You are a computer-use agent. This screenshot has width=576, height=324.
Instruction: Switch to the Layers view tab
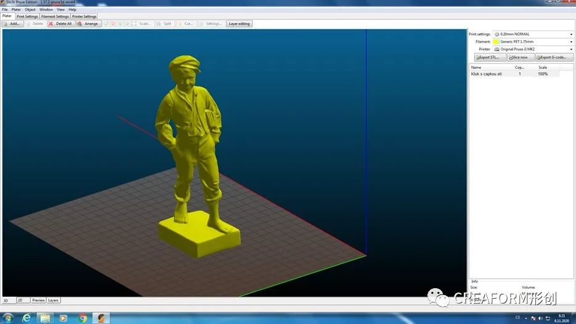[x=53, y=301]
